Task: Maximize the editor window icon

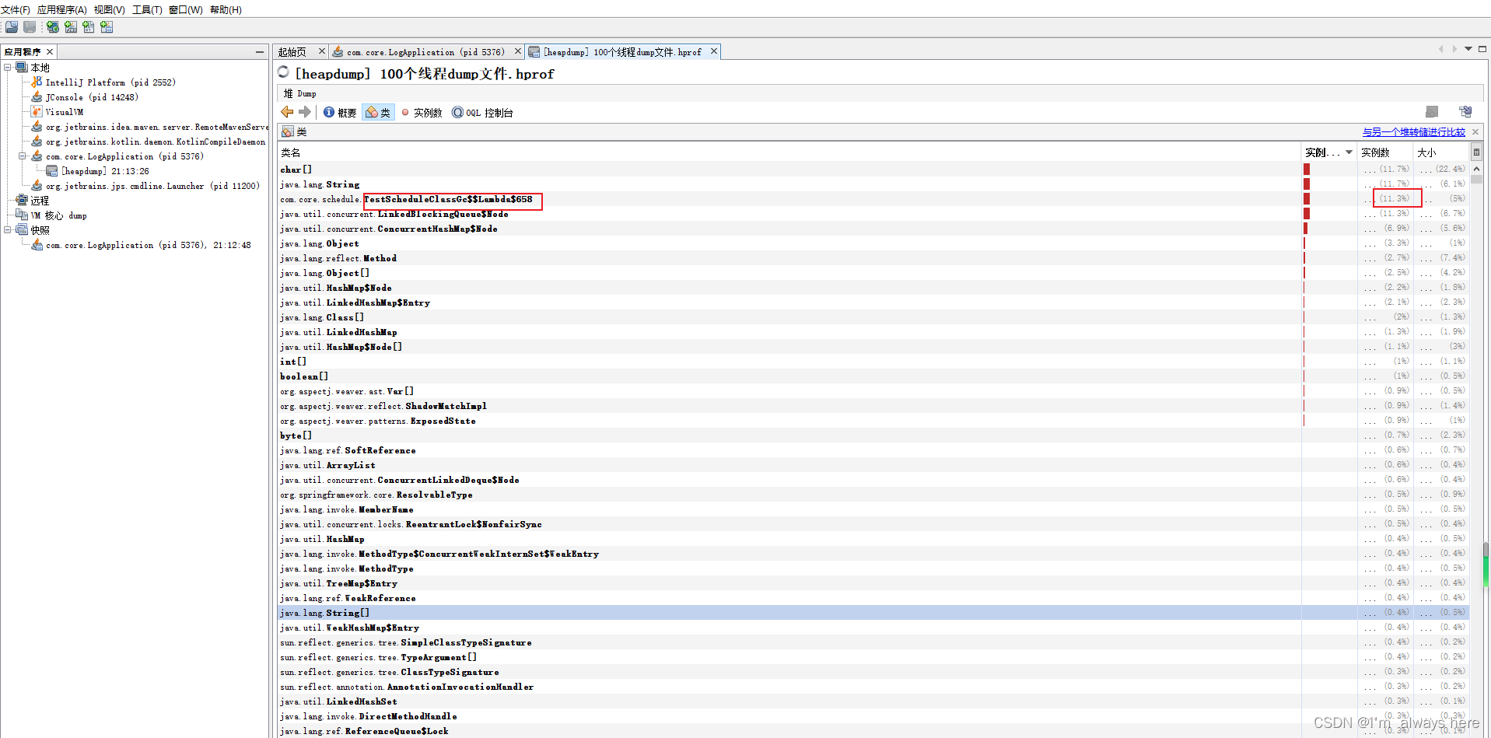Action: tap(1482, 49)
